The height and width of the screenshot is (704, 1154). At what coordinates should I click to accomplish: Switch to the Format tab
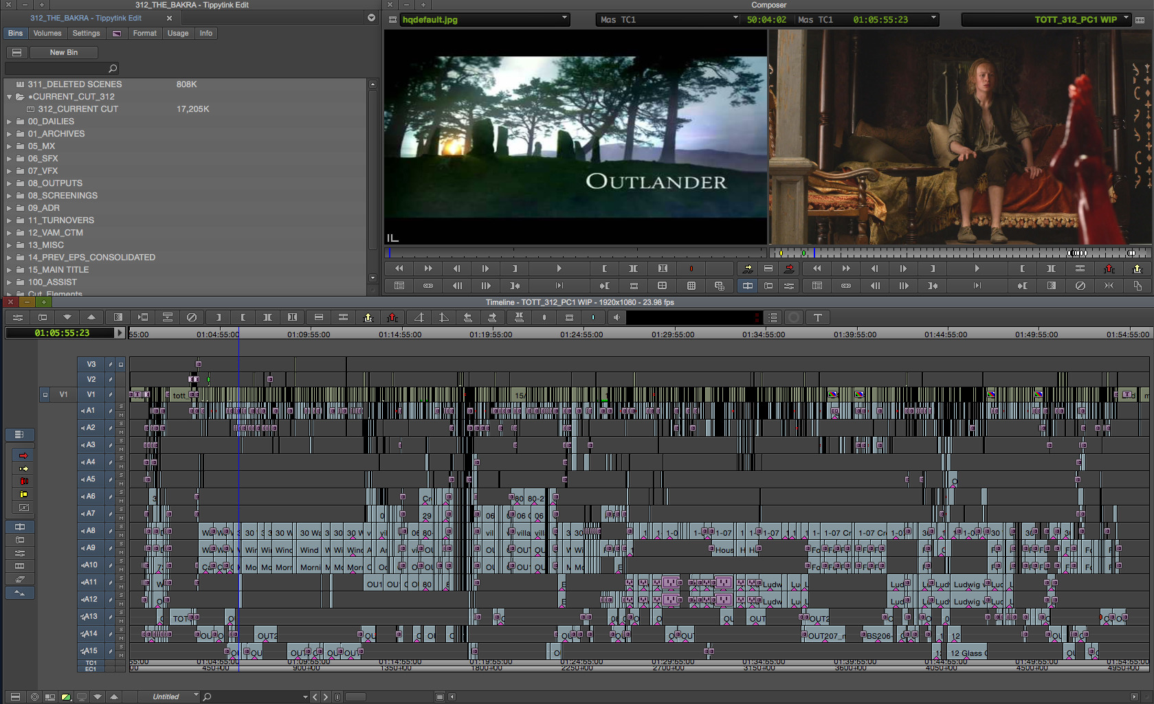pos(144,33)
